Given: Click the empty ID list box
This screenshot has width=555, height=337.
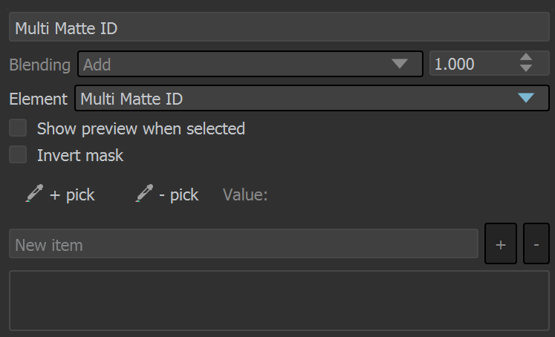Looking at the screenshot, I should 279,301.
